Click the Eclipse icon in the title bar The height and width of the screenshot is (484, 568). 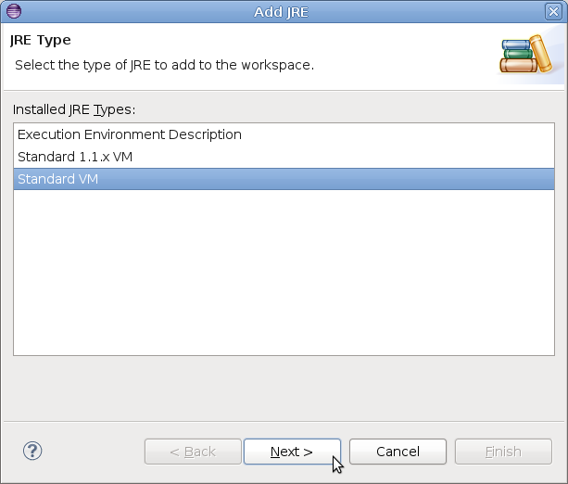[x=12, y=11]
